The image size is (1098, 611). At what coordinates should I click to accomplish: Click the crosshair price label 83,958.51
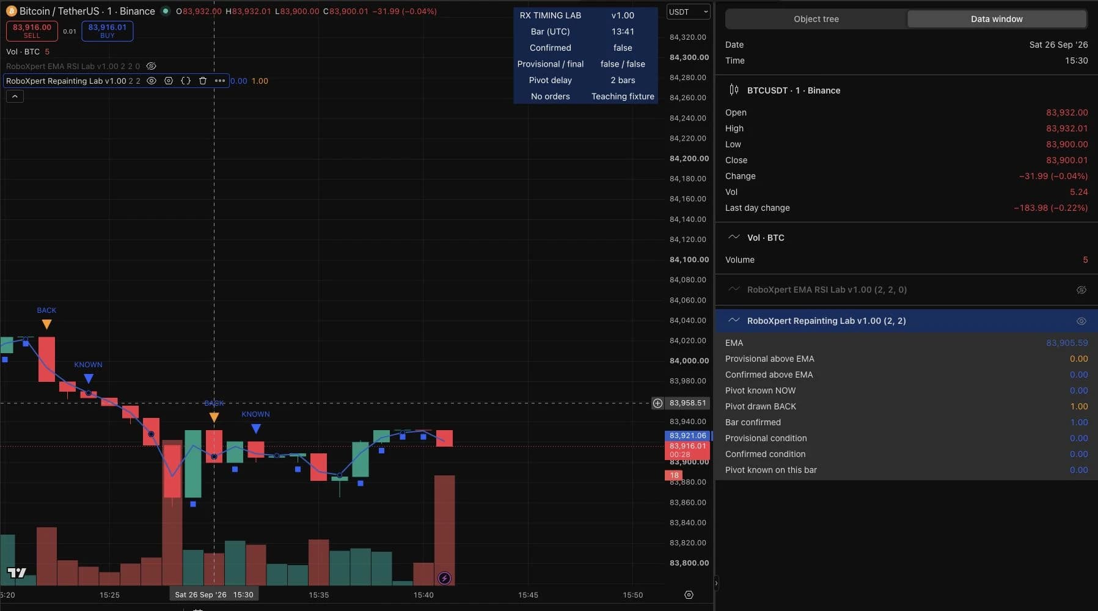pyautogui.click(x=688, y=403)
